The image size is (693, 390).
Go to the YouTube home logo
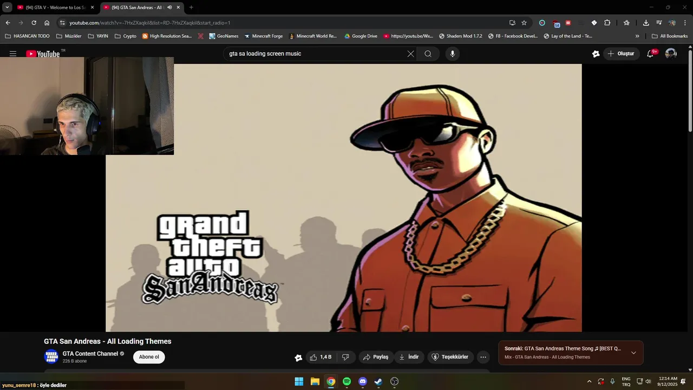pos(43,54)
